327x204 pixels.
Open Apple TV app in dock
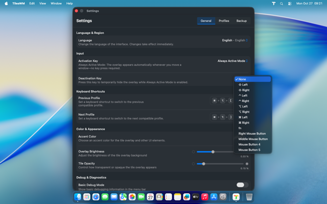coord(196,197)
